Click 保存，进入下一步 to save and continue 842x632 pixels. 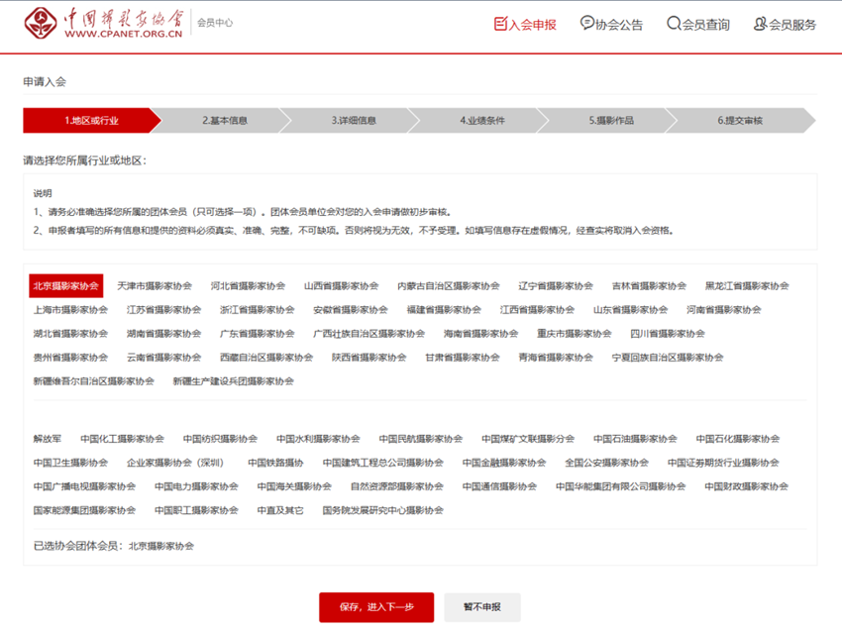tap(376, 607)
